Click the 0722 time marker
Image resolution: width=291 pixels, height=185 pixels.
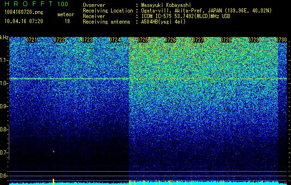tap(59, 40)
